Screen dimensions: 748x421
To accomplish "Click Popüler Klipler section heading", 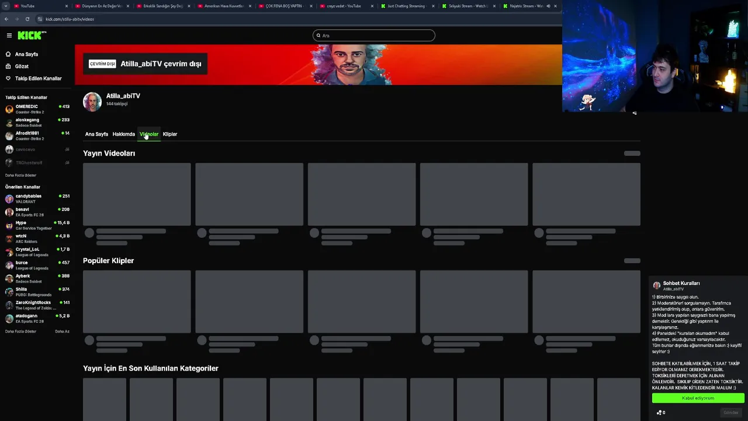I will [x=108, y=261].
